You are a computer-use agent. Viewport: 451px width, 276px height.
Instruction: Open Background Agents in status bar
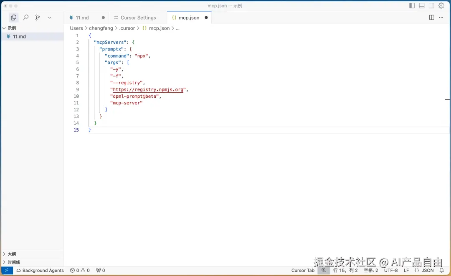(x=40, y=271)
